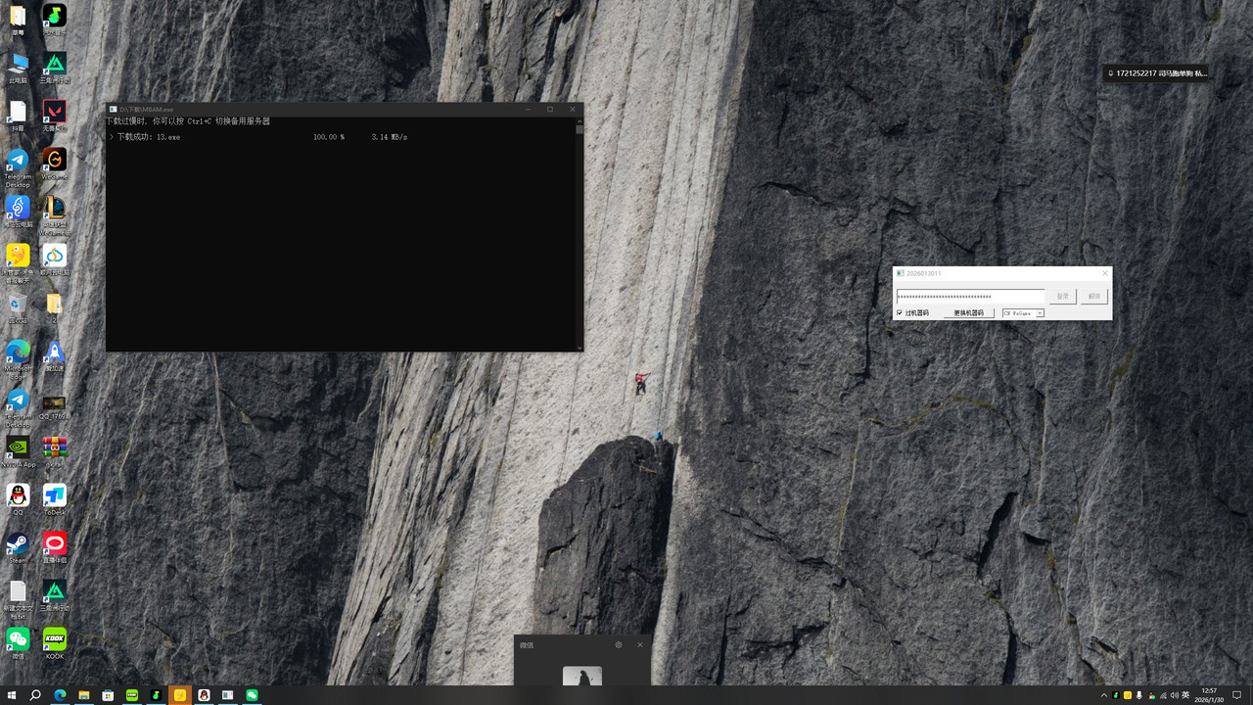Show hidden system tray icons chevron

tap(1104, 695)
